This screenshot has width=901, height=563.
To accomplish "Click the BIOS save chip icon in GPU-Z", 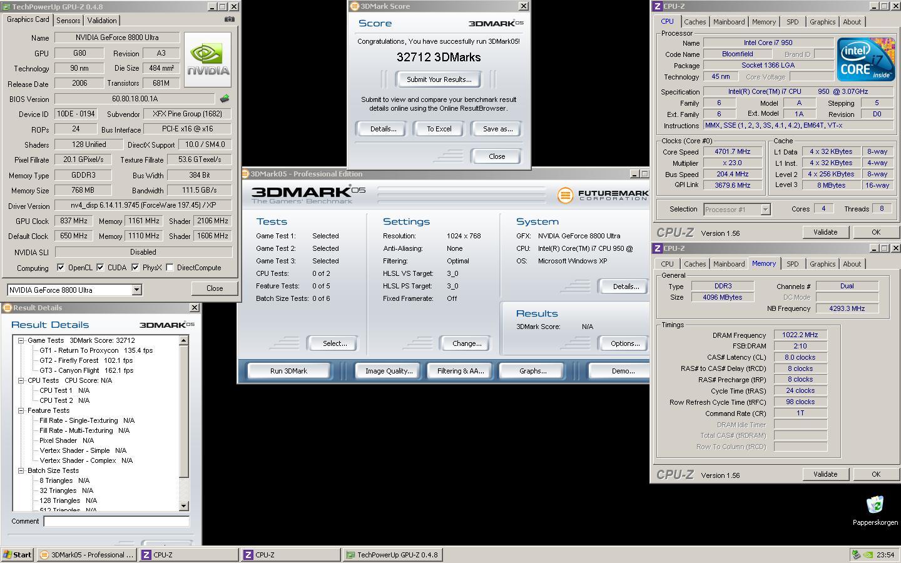I will [224, 99].
